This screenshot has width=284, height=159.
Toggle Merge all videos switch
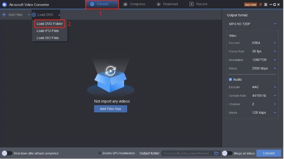[227, 154]
